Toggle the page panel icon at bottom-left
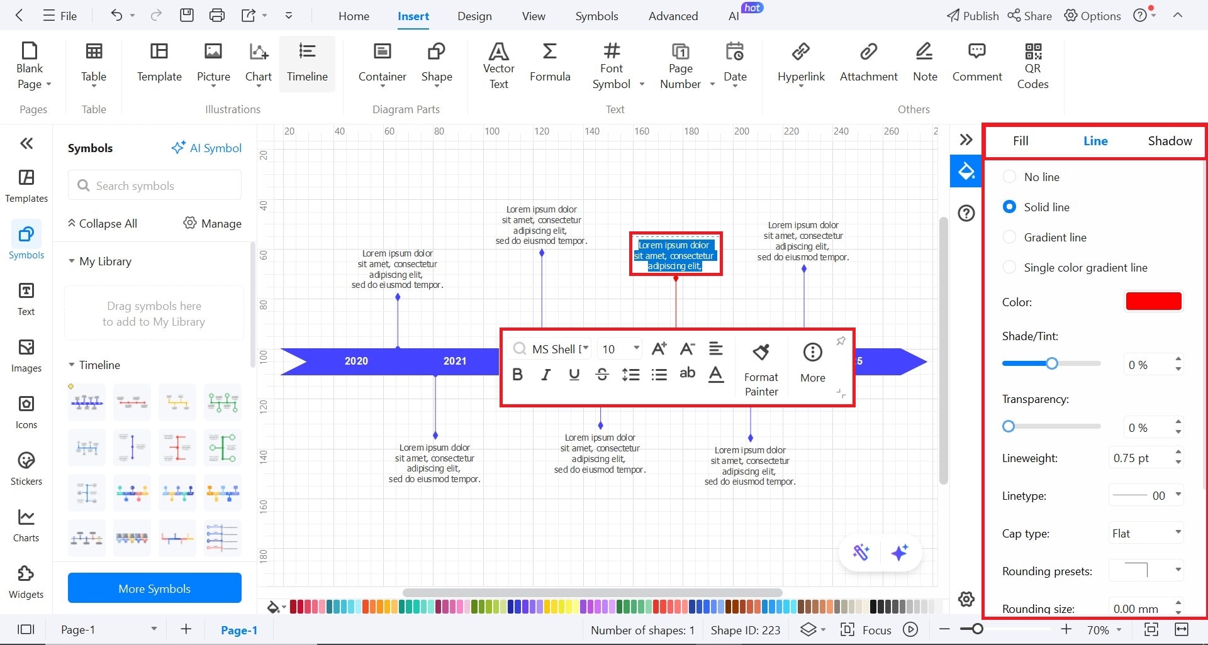The height and width of the screenshot is (645, 1208). tap(26, 629)
